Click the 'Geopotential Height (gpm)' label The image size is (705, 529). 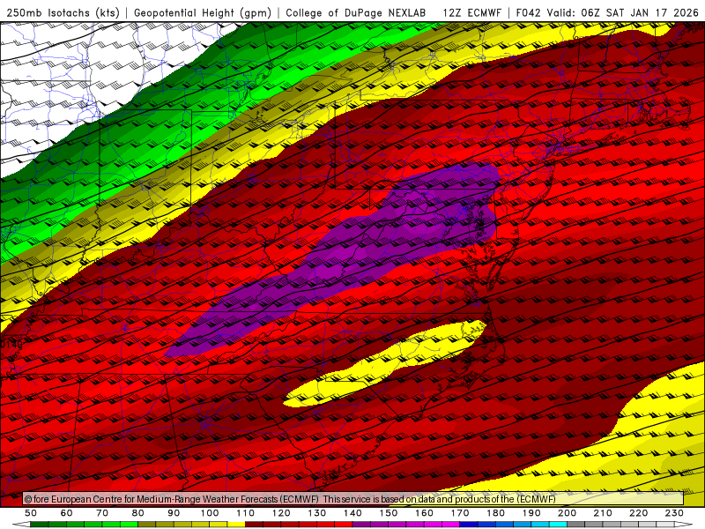203,12
